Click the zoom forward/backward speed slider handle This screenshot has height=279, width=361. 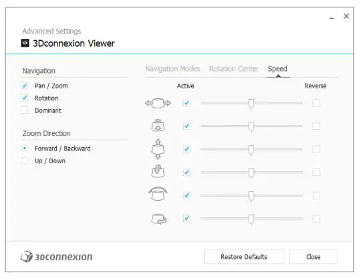click(x=251, y=127)
